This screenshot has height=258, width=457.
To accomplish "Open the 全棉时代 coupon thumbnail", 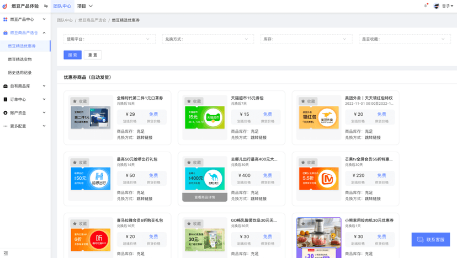I will (91, 117).
